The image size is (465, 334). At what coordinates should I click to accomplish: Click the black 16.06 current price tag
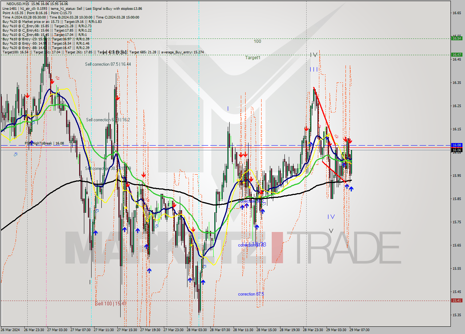[457, 150]
